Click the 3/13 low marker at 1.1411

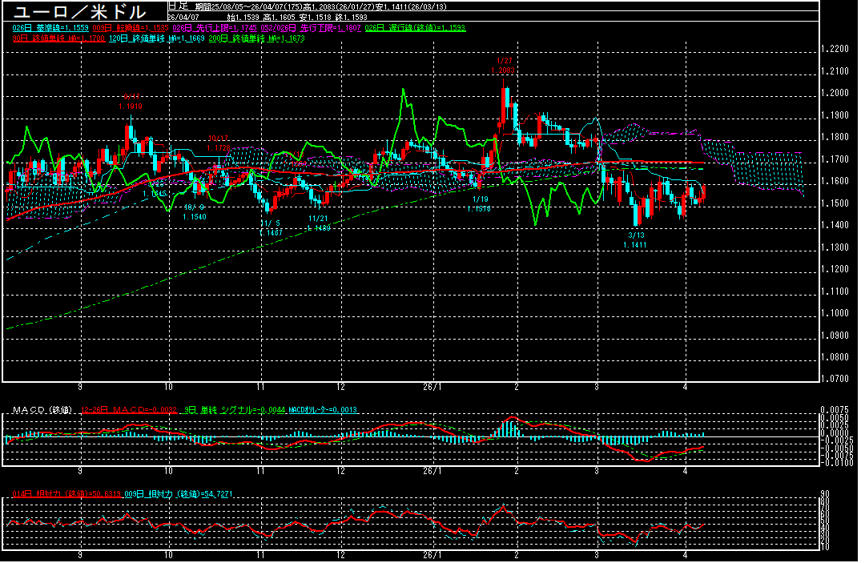[636, 240]
